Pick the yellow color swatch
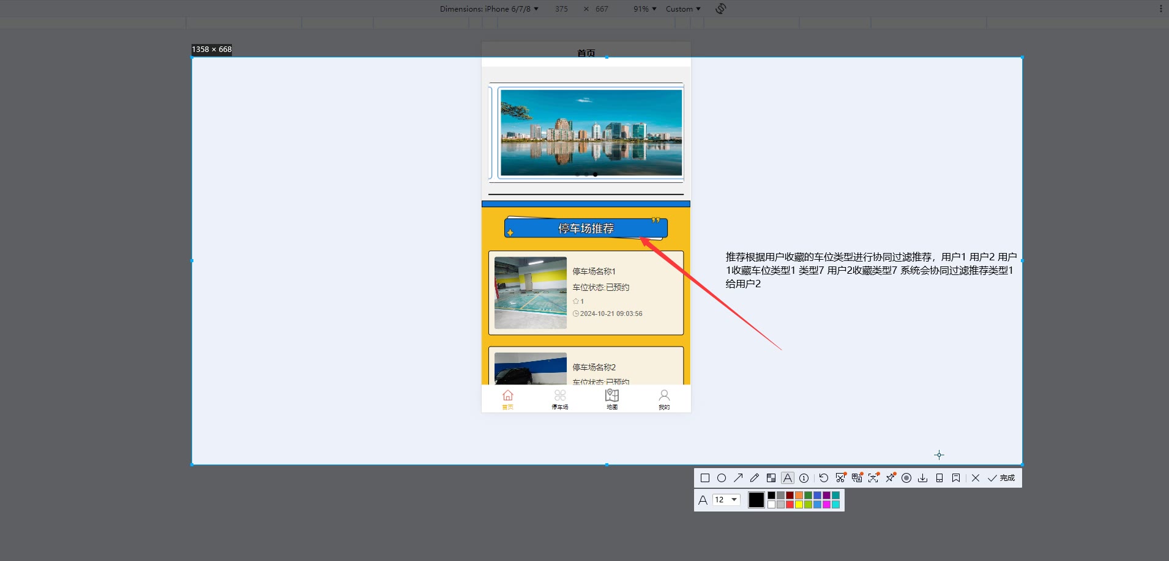1169x561 pixels. click(x=799, y=505)
